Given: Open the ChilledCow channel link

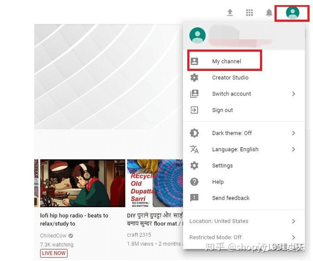Looking at the screenshot, I should tap(53, 236).
